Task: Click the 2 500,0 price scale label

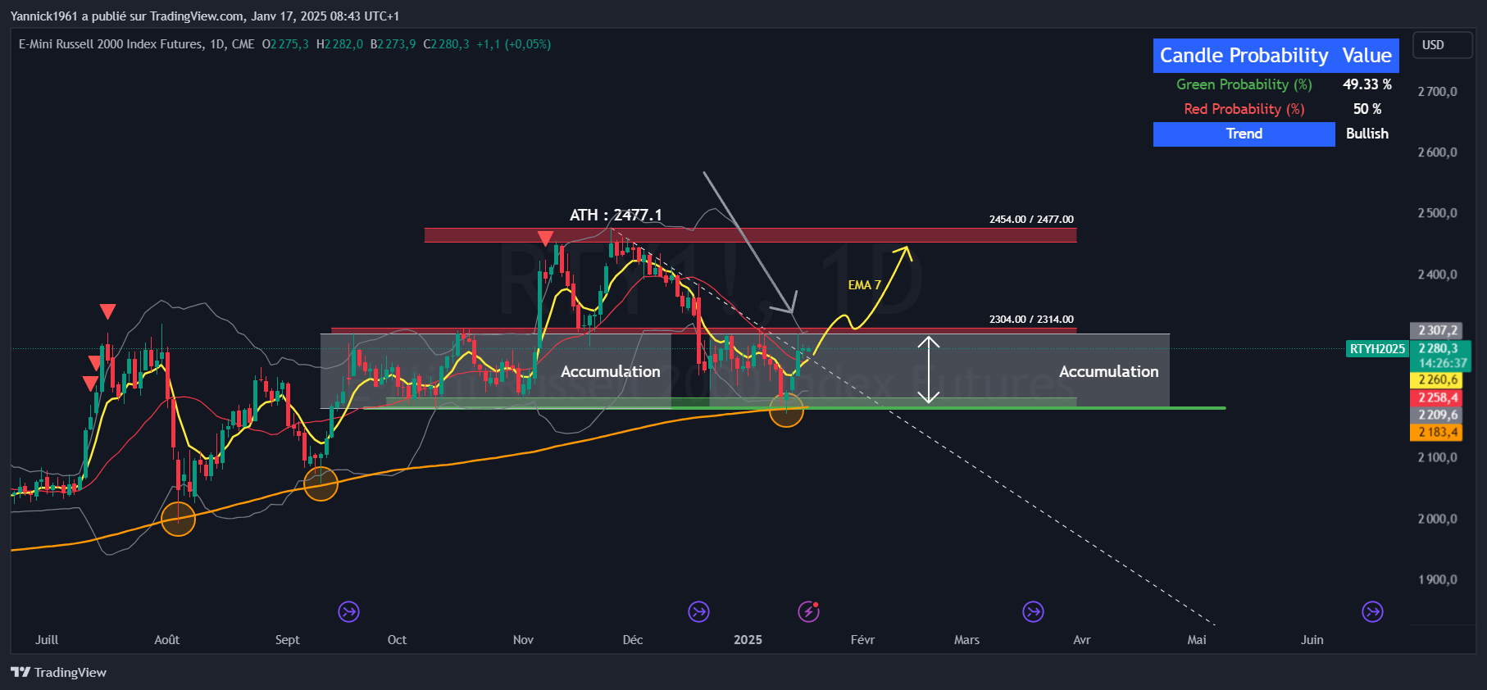Action: tap(1437, 213)
